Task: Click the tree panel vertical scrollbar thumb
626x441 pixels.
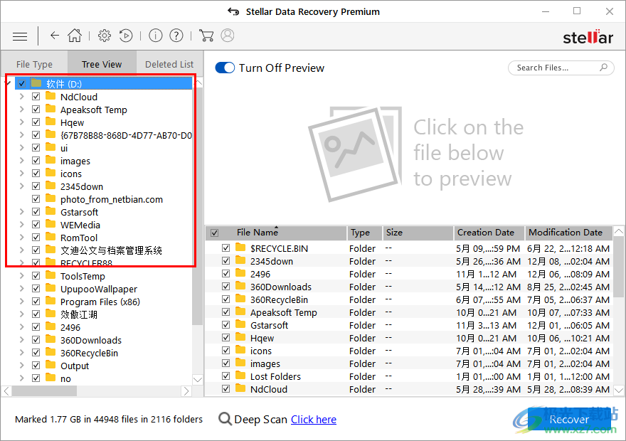Action: click(x=197, y=206)
